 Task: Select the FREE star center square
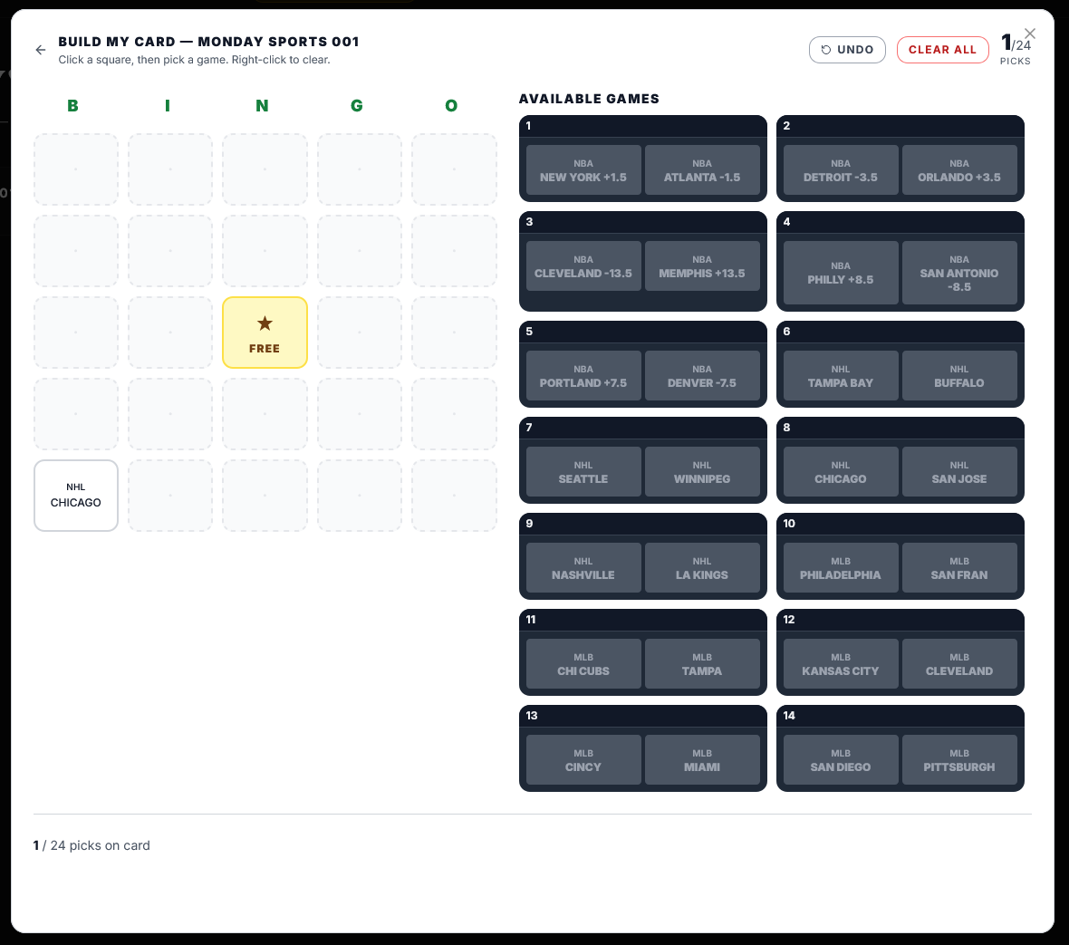click(x=265, y=333)
